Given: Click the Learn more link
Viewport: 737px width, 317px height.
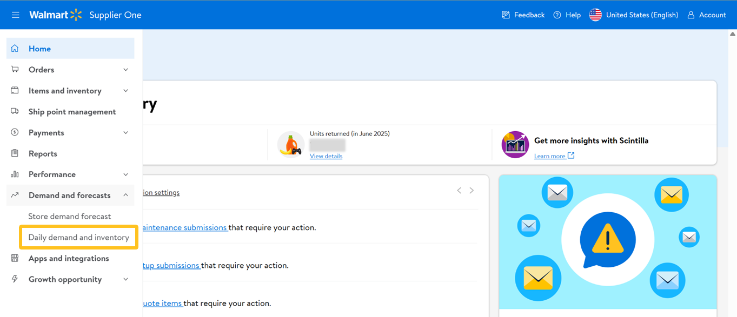Looking at the screenshot, I should pos(550,156).
